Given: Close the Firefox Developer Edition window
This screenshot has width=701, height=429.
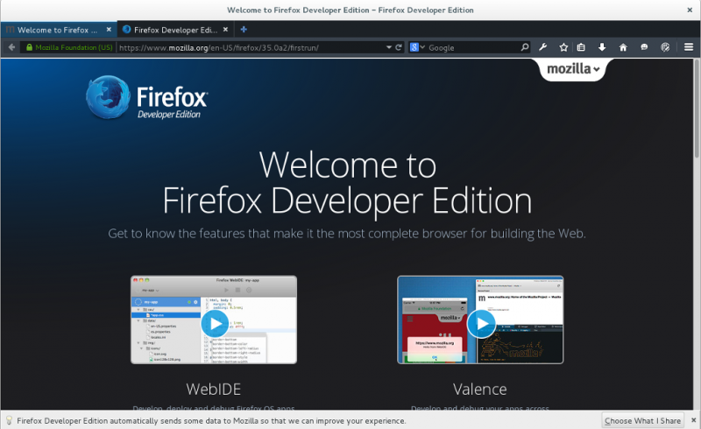Looking at the screenshot, I should (x=690, y=10).
